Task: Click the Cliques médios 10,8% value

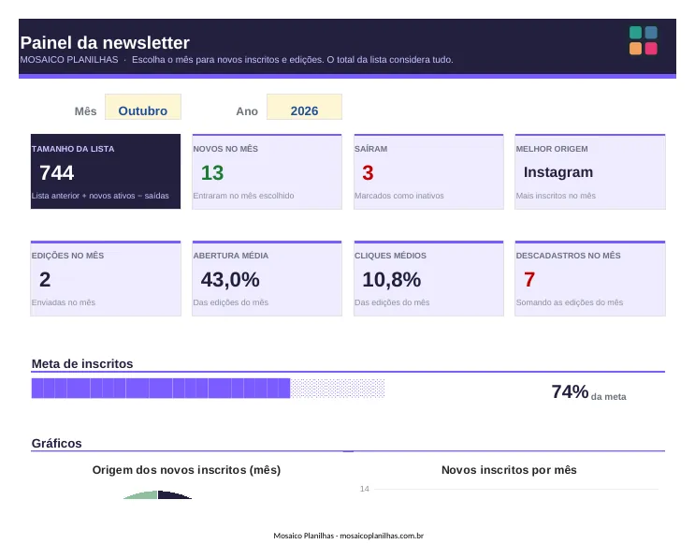Action: [391, 280]
